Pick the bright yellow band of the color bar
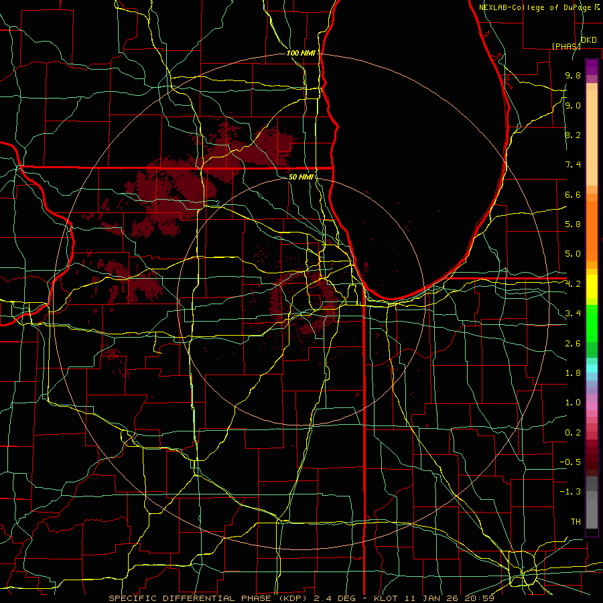This screenshot has width=603, height=603. pos(592,286)
